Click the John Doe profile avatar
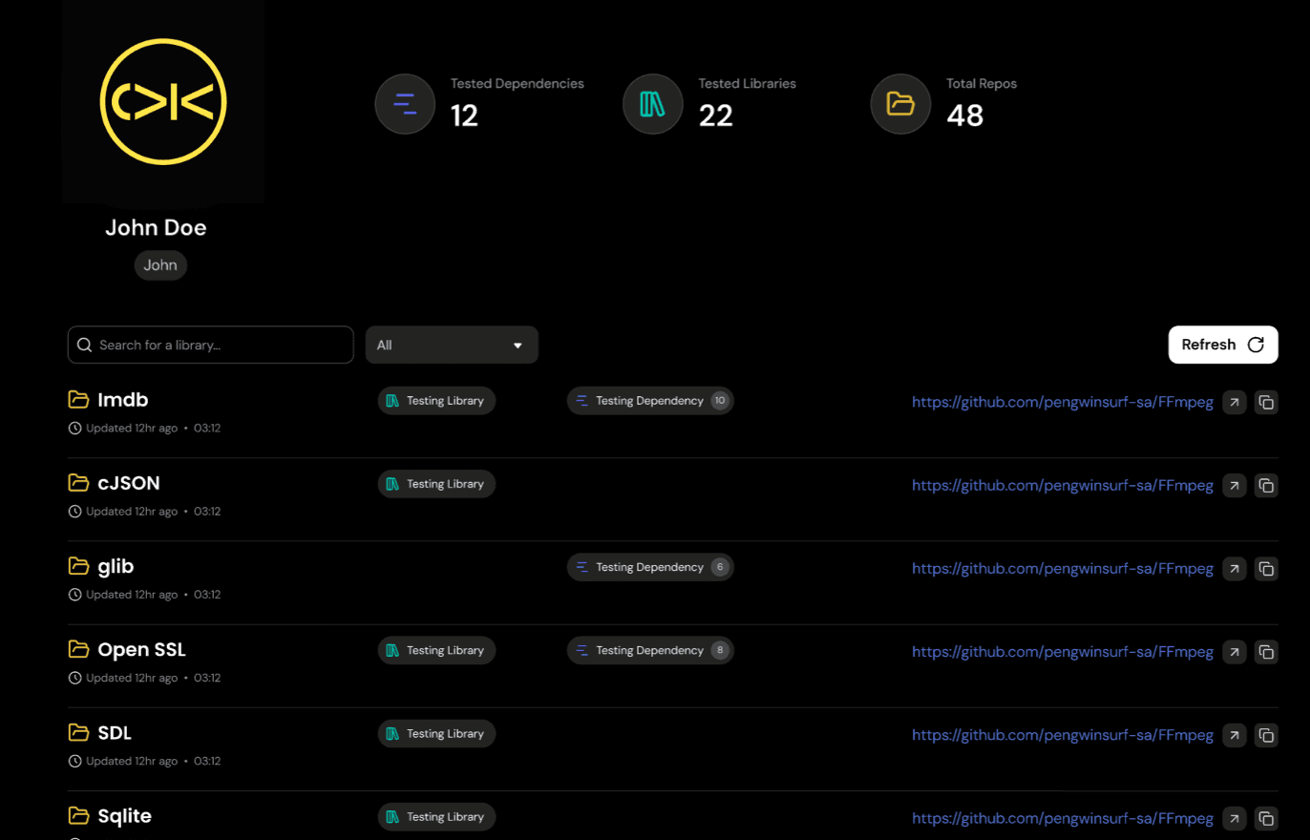 pos(163,101)
